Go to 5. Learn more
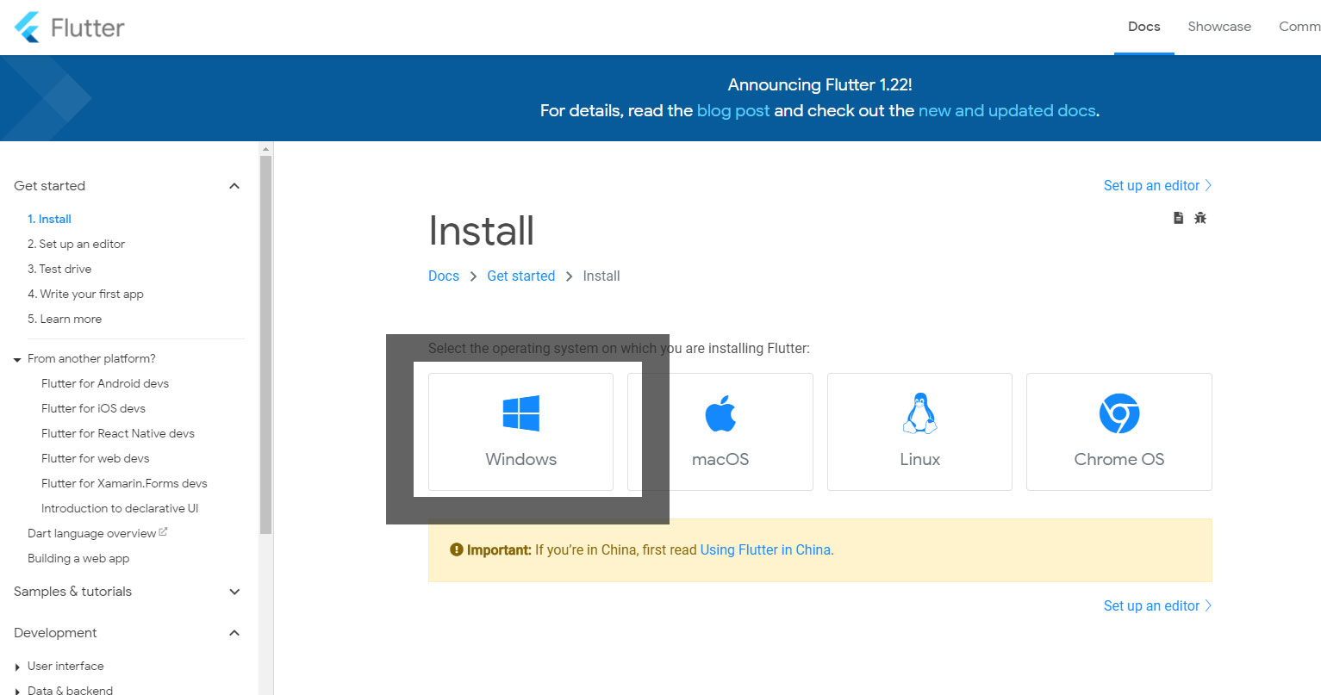Viewport: 1321px width, 695px height. (x=65, y=319)
